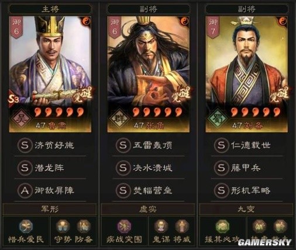Viewport: 296px width, 250px height.
Task: Select the 防备 tactic icon
Action: click(x=84, y=226)
